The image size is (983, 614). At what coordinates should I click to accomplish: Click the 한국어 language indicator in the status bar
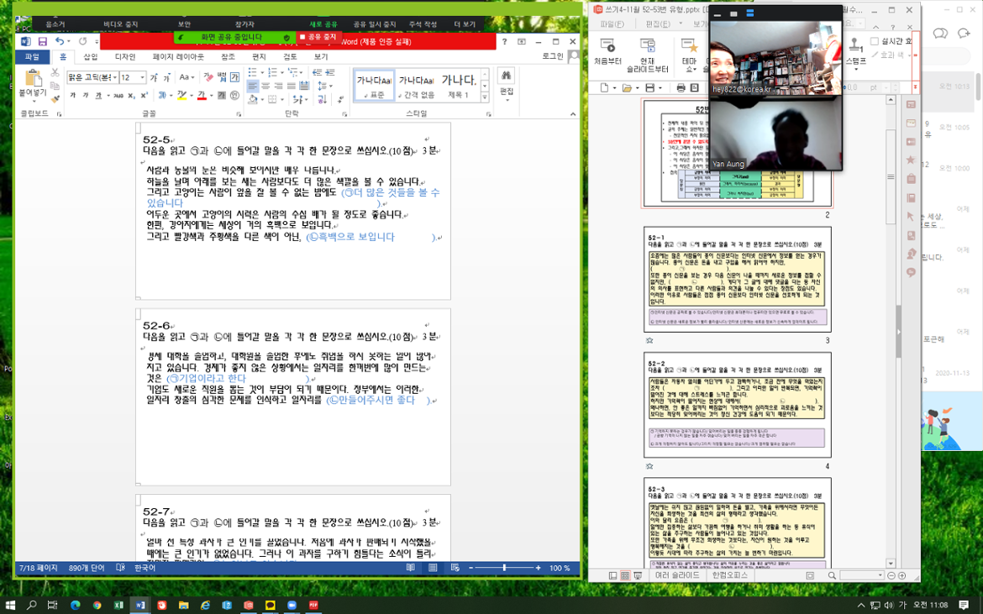145,568
